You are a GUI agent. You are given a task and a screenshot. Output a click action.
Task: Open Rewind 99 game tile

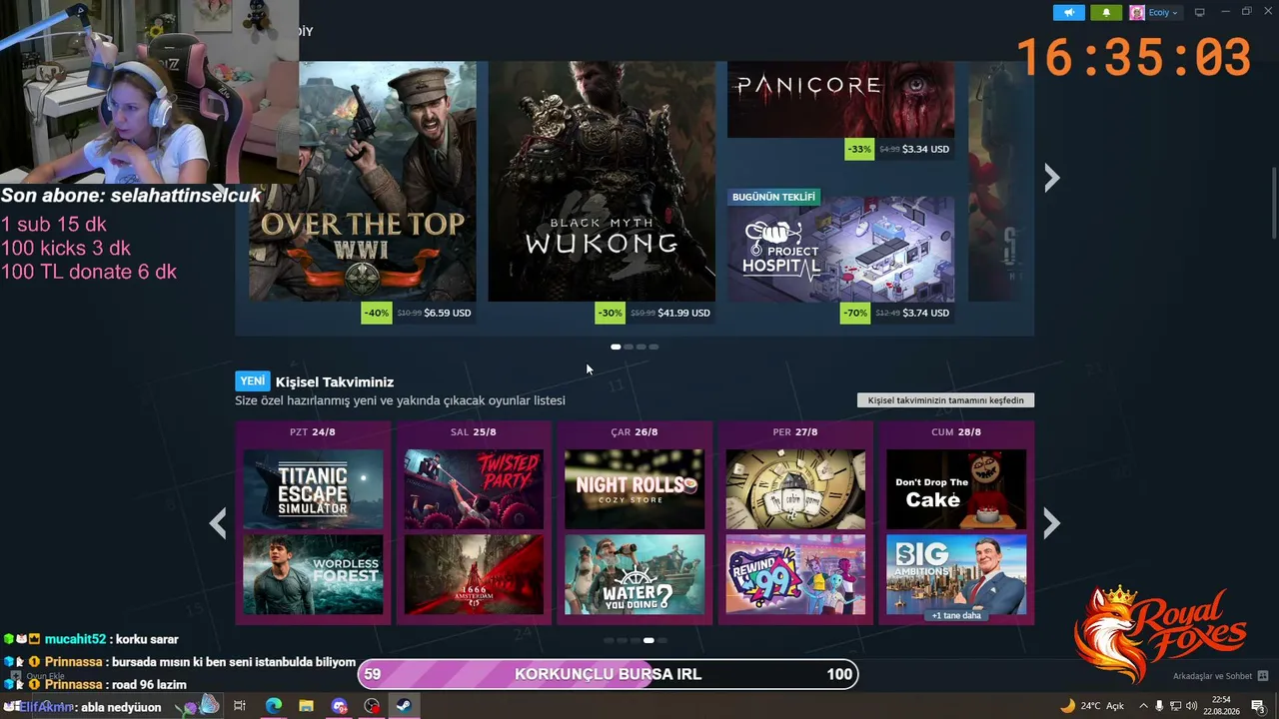click(795, 574)
